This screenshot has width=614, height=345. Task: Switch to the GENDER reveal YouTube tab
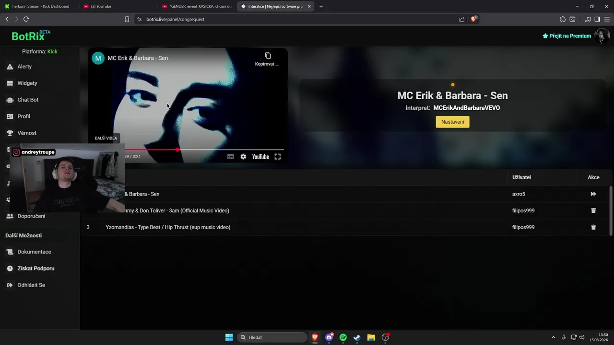pos(197,6)
